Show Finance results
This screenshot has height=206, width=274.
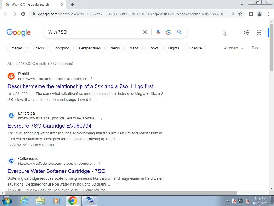pos(195,48)
